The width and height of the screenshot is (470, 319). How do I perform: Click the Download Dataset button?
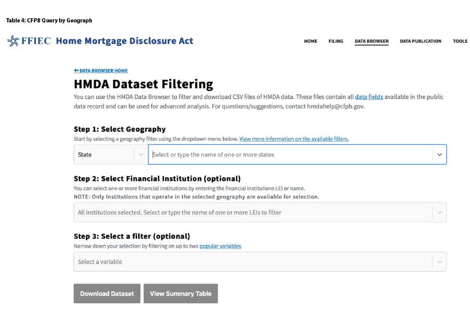click(x=107, y=293)
